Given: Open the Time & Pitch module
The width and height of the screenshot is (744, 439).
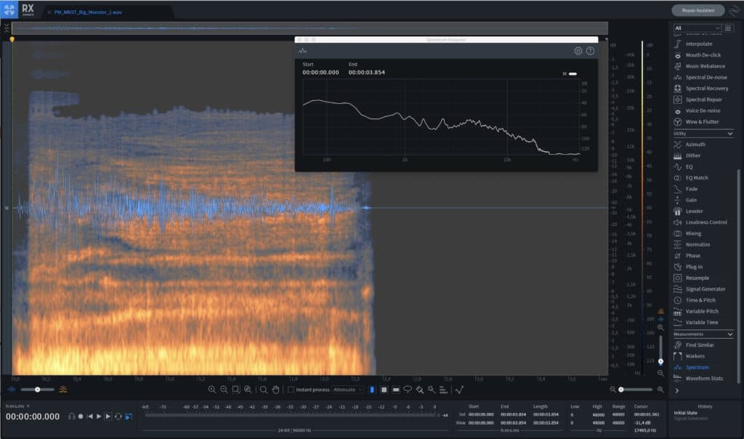Looking at the screenshot, I should [x=700, y=300].
